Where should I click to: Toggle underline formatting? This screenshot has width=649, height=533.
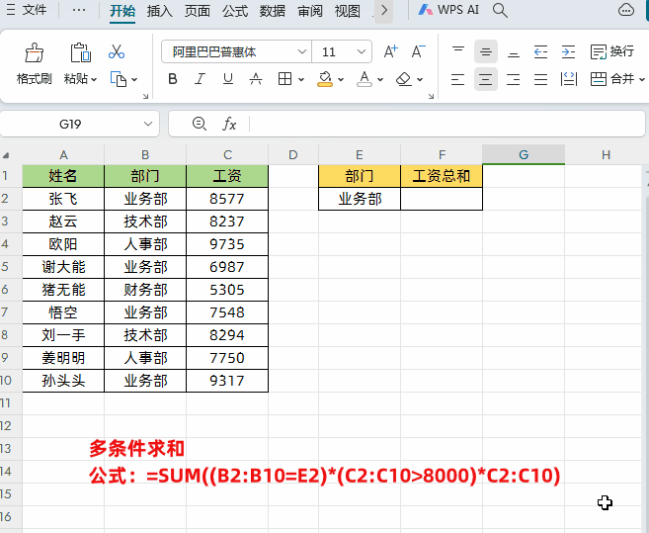click(227, 79)
